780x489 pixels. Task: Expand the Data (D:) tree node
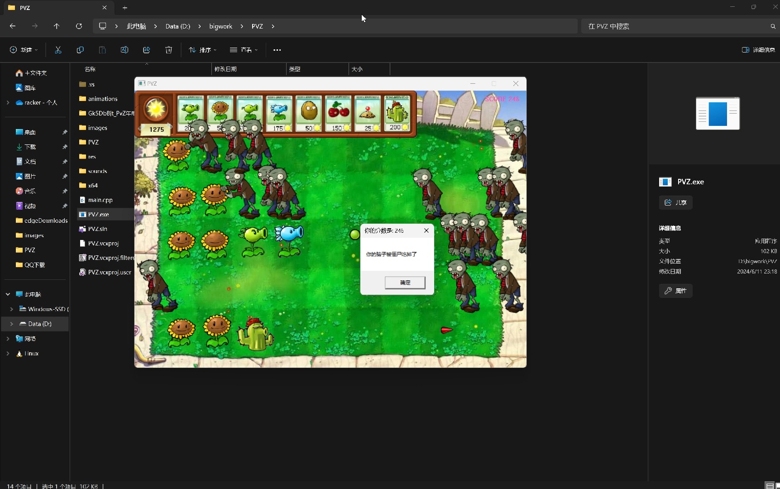tap(12, 324)
